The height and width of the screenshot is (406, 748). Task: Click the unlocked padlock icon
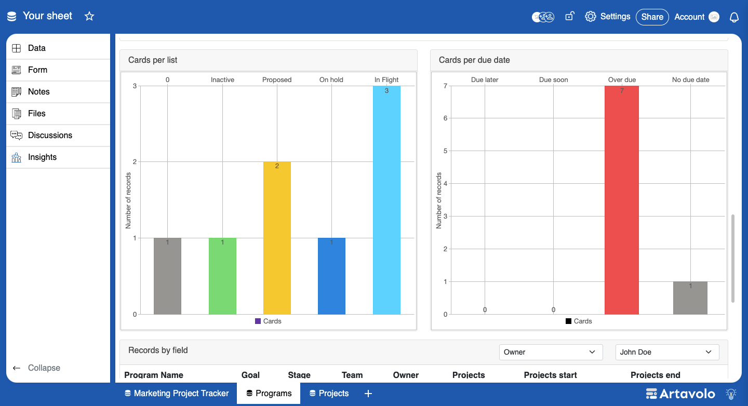(569, 16)
